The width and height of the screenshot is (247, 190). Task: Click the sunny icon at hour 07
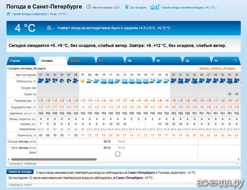tap(82, 81)
